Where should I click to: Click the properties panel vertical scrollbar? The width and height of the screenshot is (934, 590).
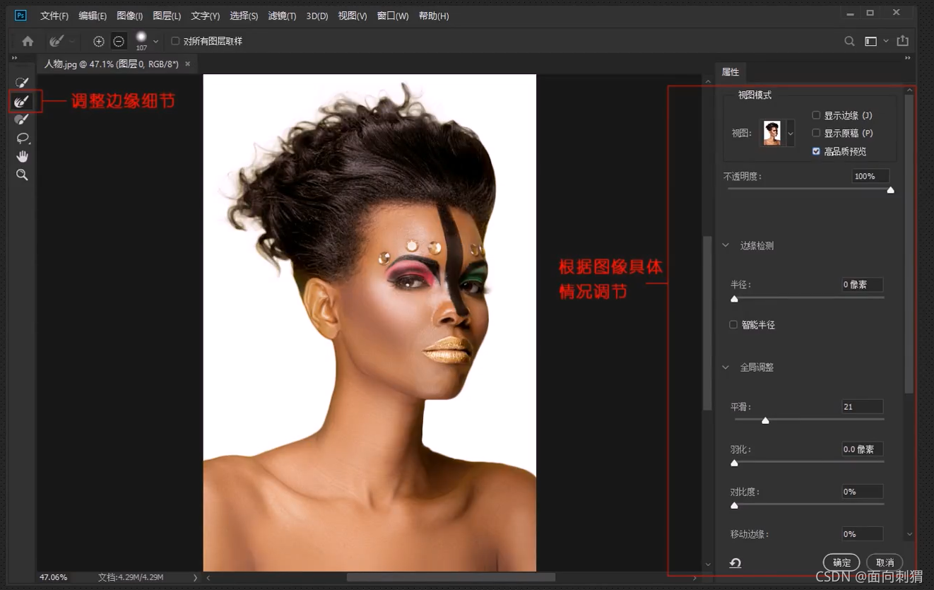[x=909, y=244]
